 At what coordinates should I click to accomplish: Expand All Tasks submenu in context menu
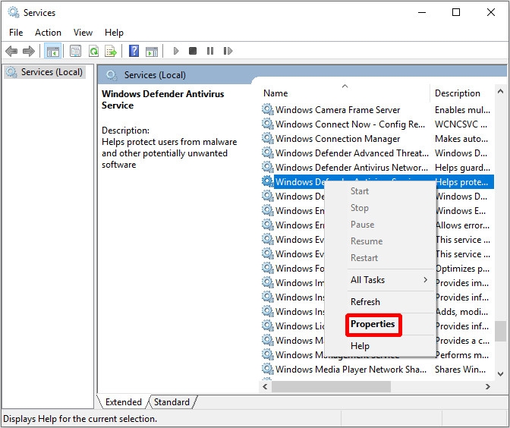[x=389, y=280]
